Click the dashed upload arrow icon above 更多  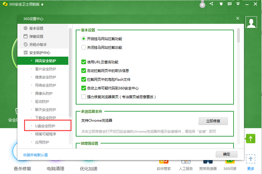pyautogui.click(x=251, y=159)
